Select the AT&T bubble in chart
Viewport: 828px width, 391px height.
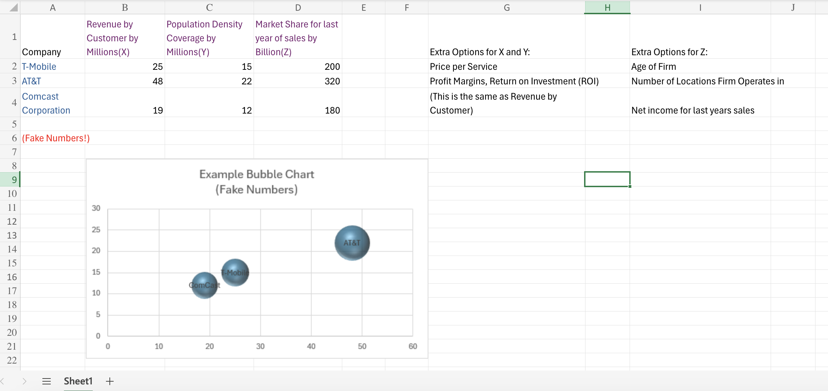(352, 243)
